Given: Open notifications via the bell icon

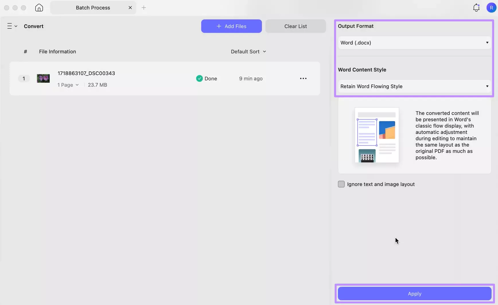Looking at the screenshot, I should coord(476,8).
